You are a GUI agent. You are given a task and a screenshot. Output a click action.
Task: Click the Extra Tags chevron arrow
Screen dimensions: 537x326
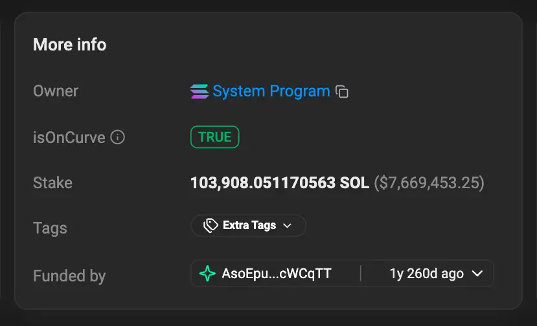point(288,226)
